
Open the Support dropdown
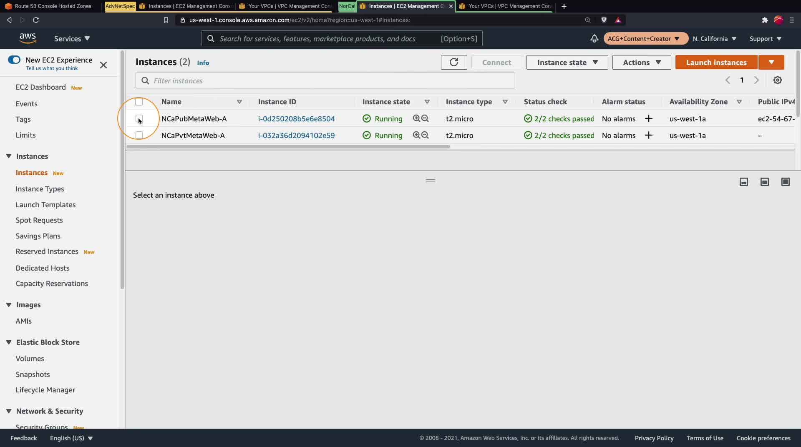pos(766,38)
